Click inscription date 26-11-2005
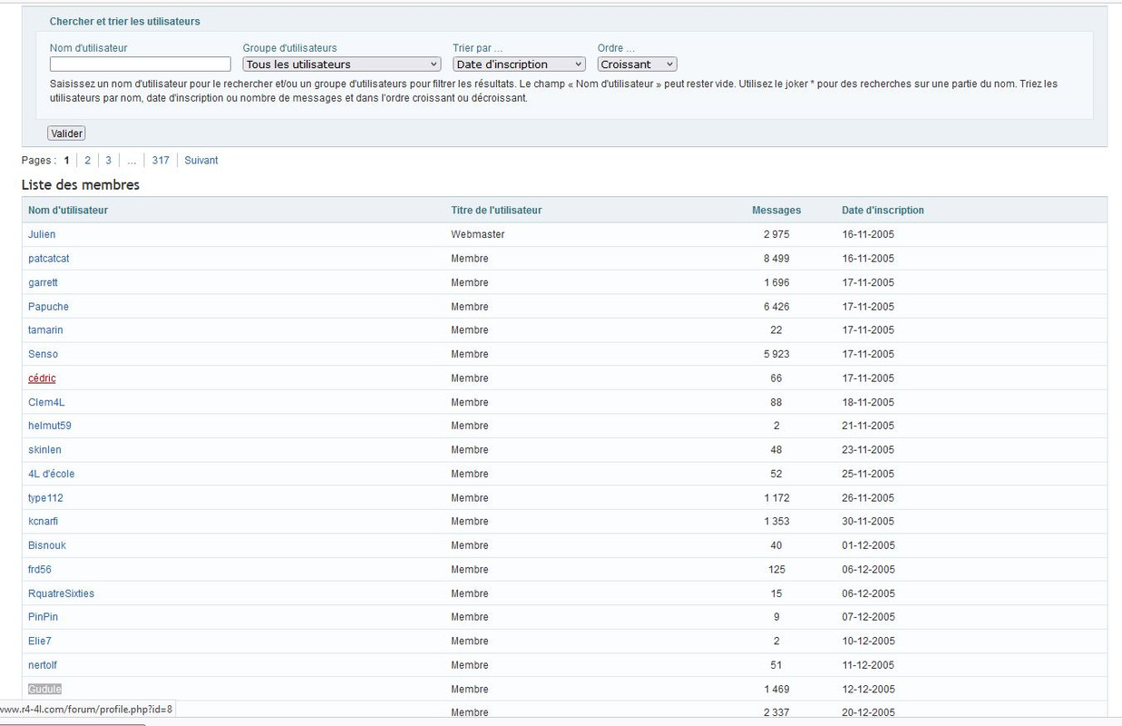Image resolution: width=1122 pixels, height=726 pixels. pyautogui.click(x=868, y=498)
